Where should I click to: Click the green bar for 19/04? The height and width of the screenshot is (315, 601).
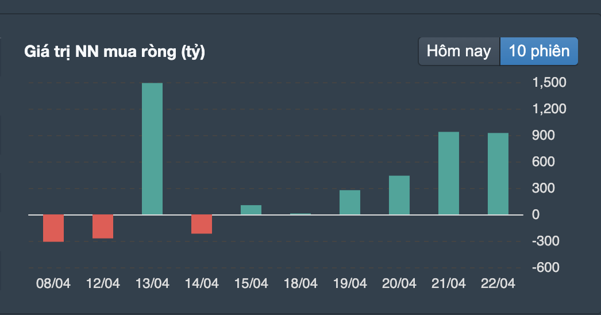350,202
